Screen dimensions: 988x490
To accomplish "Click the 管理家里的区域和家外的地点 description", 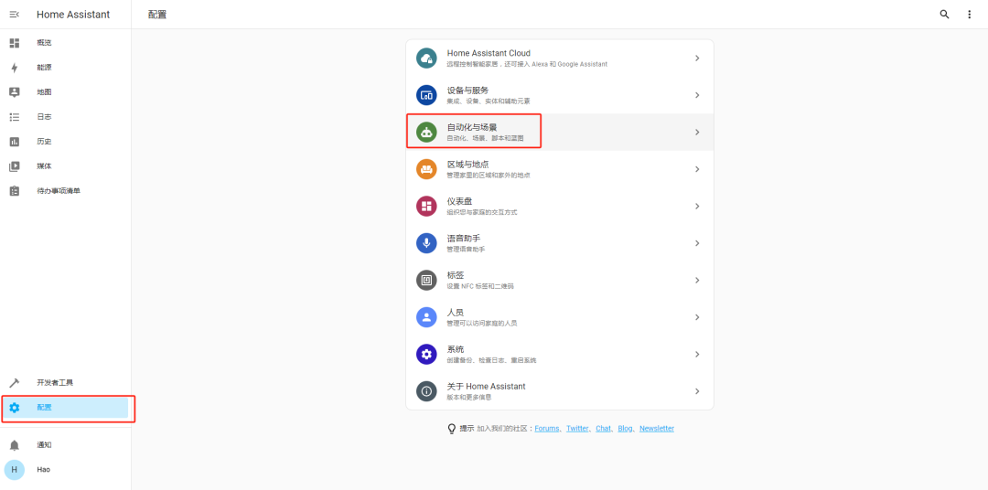I will tap(489, 176).
